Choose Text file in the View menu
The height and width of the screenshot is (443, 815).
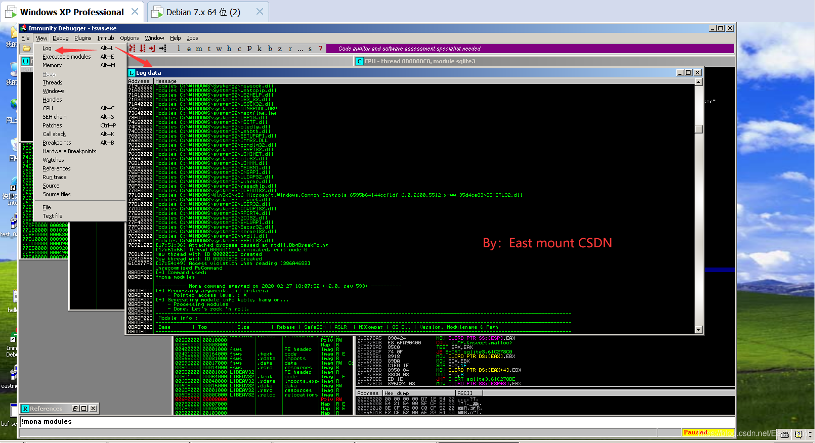coord(80,216)
